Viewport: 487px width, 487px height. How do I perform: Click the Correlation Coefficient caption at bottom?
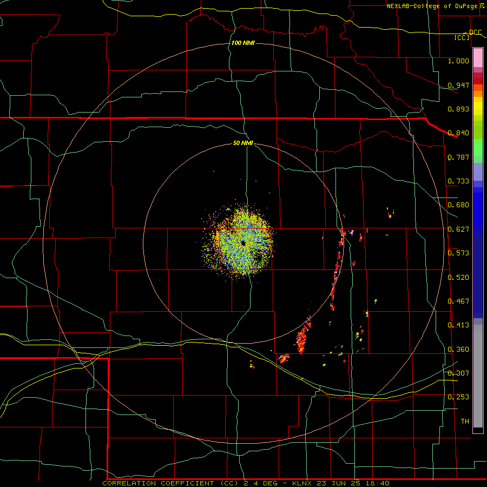pos(246,483)
